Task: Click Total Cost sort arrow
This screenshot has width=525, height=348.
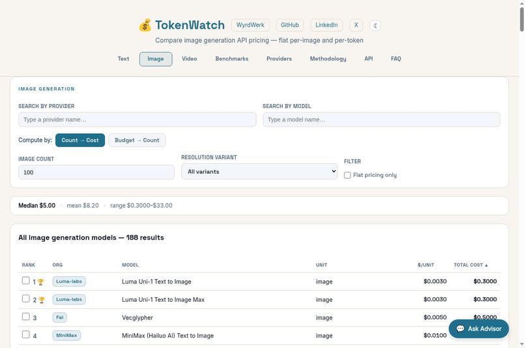Action: coord(487,265)
